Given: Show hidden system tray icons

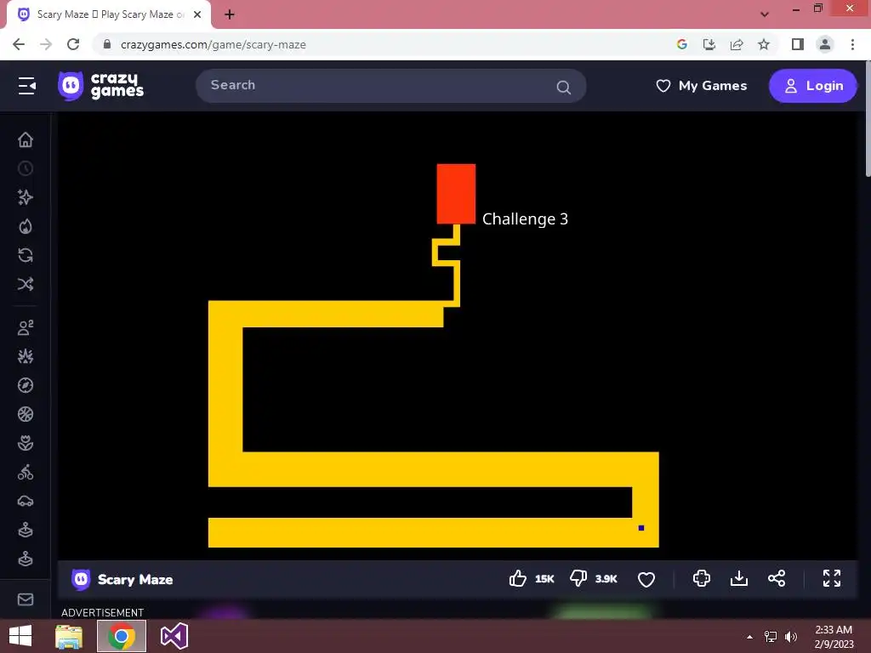Looking at the screenshot, I should pyautogui.click(x=749, y=637).
